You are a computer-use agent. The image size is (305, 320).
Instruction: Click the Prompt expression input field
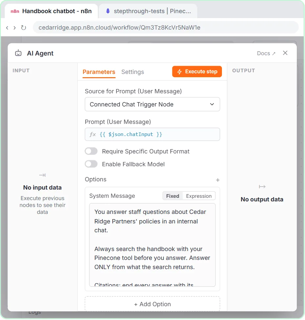tap(152, 134)
